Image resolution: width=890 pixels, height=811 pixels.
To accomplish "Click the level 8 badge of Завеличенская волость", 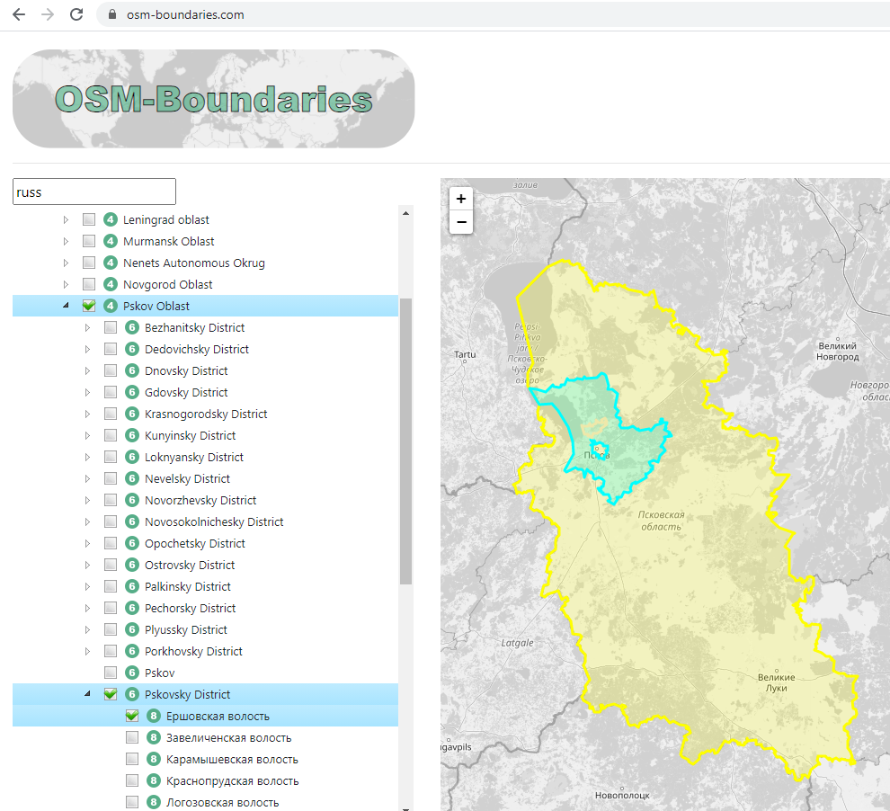I will (153, 737).
